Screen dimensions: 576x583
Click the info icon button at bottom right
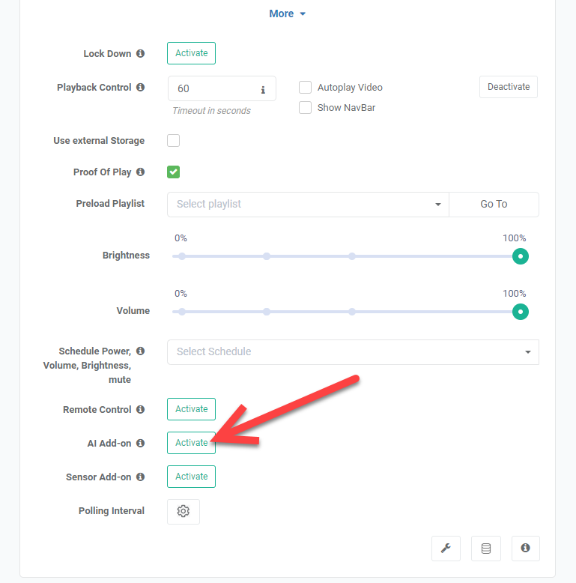(x=526, y=548)
